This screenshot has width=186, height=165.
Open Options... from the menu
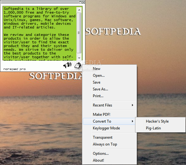pos(110,154)
